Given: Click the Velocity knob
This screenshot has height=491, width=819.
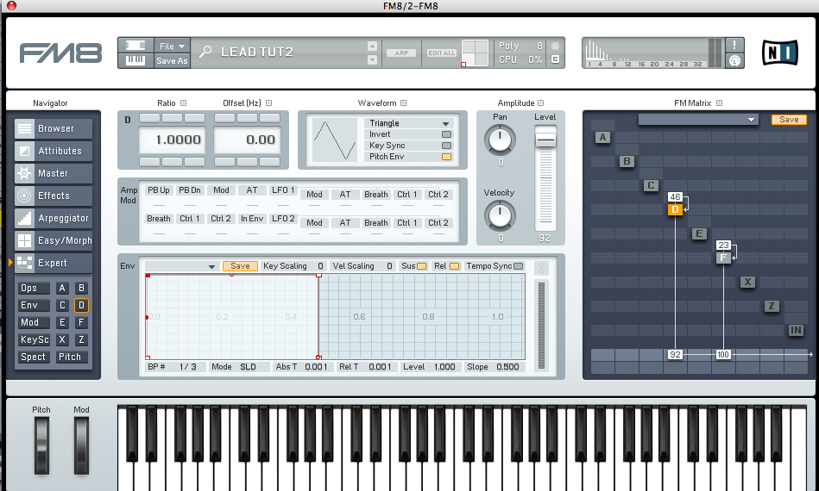Looking at the screenshot, I should pyautogui.click(x=500, y=214).
